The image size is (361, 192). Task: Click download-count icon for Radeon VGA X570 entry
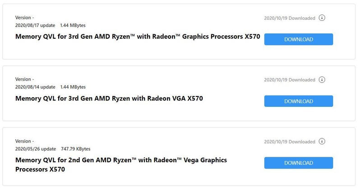[x=322, y=80]
